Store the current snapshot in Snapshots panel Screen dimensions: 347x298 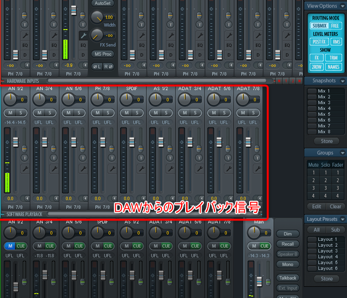pyautogui.click(x=327, y=141)
